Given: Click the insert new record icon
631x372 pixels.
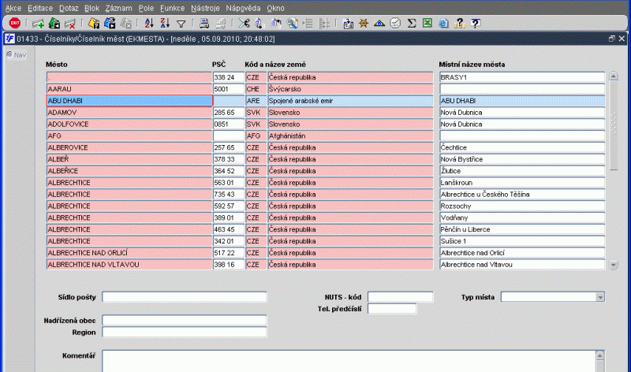Looking at the screenshot, I should [x=38, y=24].
